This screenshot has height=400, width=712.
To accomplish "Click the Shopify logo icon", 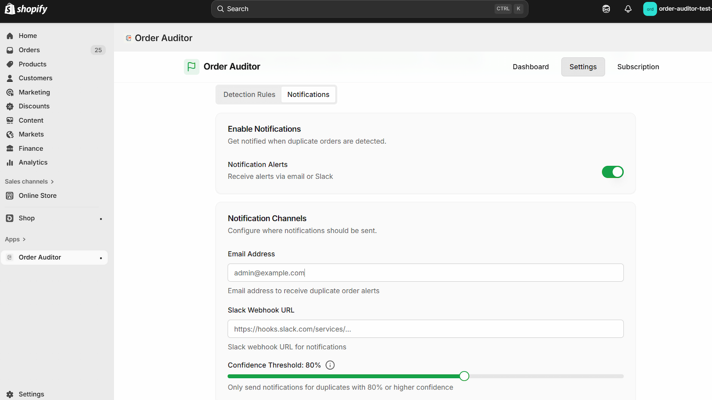I will (x=10, y=9).
